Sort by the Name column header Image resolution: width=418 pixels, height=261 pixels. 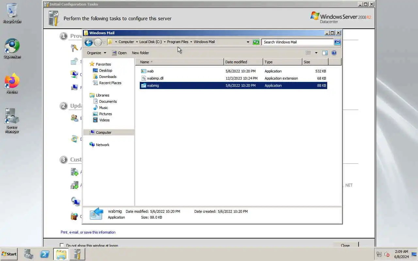point(180,62)
